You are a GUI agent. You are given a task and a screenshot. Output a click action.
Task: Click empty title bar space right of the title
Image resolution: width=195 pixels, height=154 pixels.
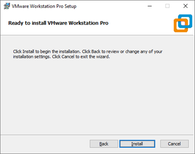tap(114, 6)
